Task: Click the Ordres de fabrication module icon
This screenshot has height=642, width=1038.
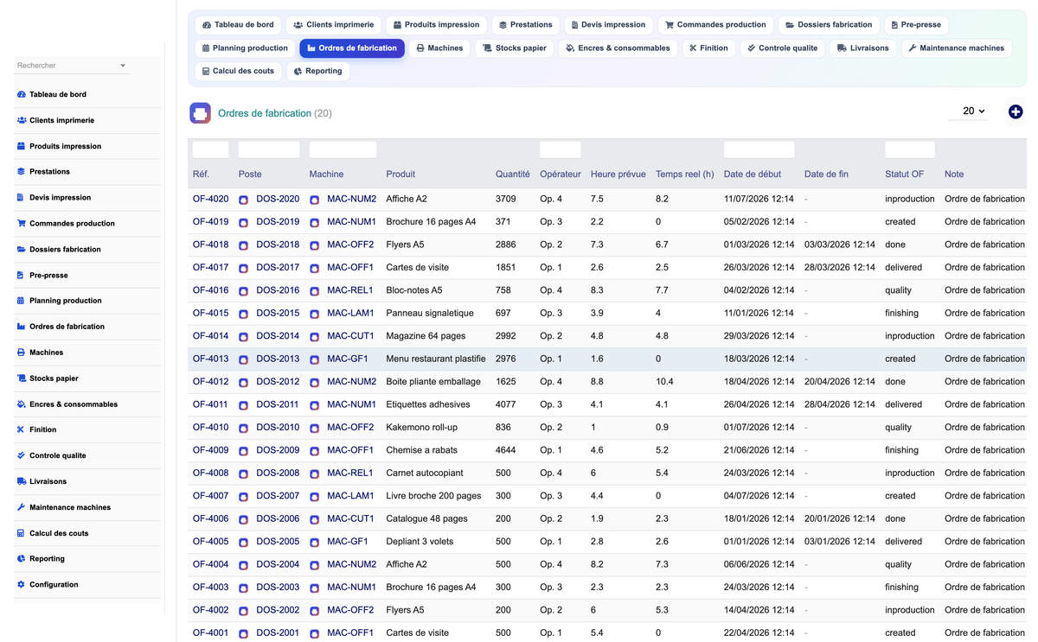Action: pos(200,112)
